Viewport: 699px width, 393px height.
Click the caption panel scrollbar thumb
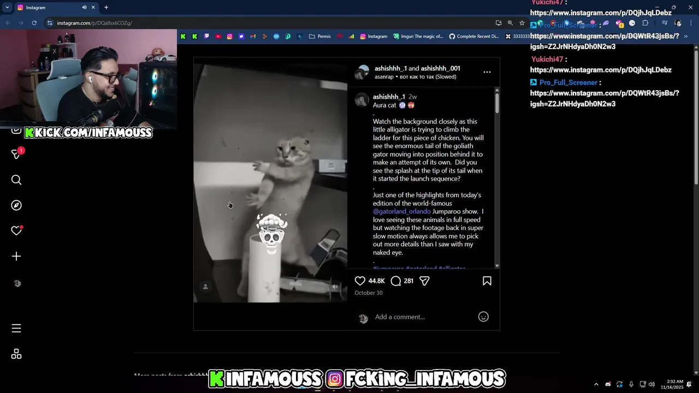pyautogui.click(x=497, y=103)
